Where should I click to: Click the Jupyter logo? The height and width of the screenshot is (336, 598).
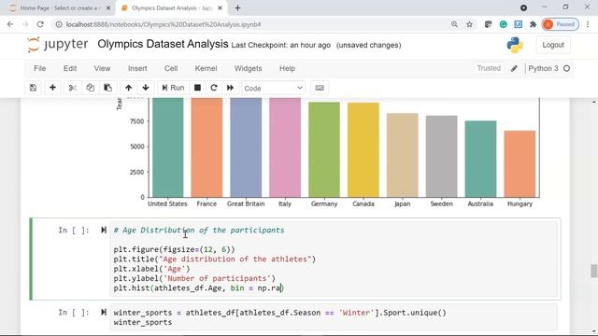[x=58, y=45]
